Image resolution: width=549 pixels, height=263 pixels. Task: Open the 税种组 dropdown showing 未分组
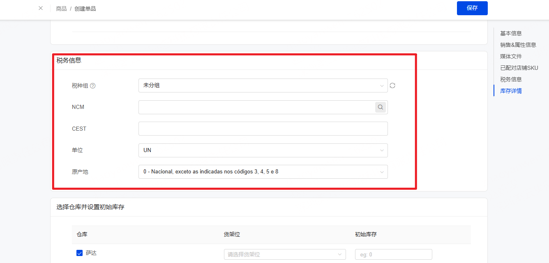[263, 85]
